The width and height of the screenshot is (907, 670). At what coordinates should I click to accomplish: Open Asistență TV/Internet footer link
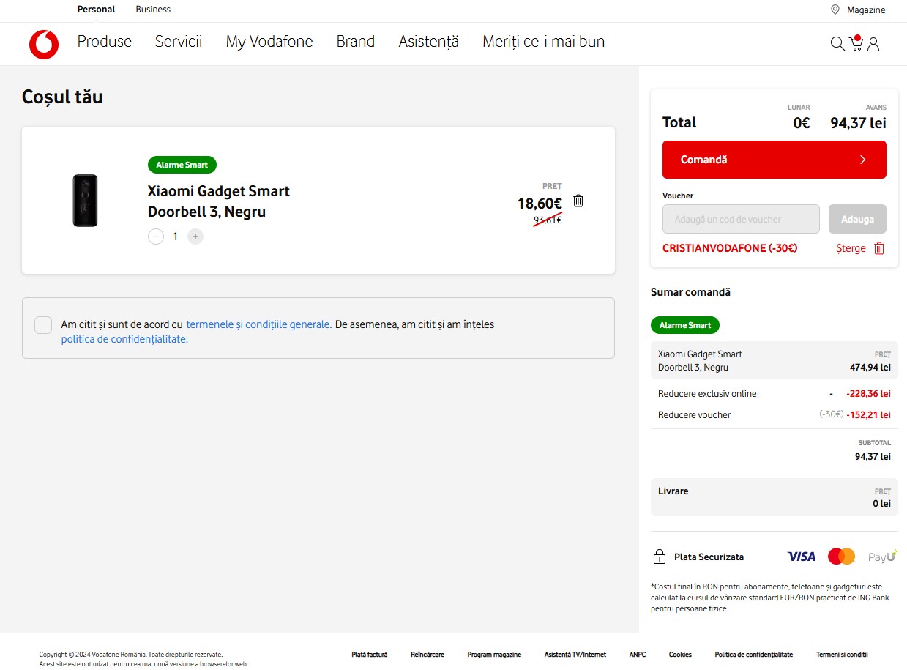pos(575,655)
